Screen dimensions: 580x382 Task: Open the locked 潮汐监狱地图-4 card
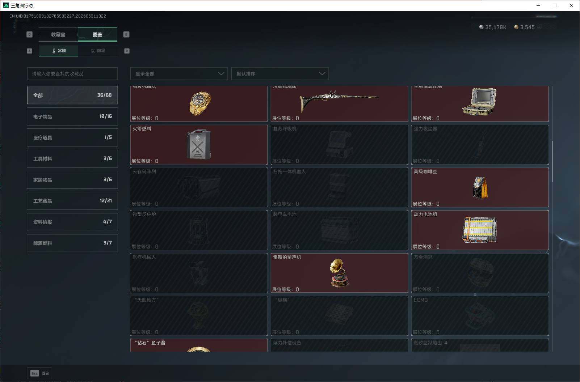click(480, 345)
